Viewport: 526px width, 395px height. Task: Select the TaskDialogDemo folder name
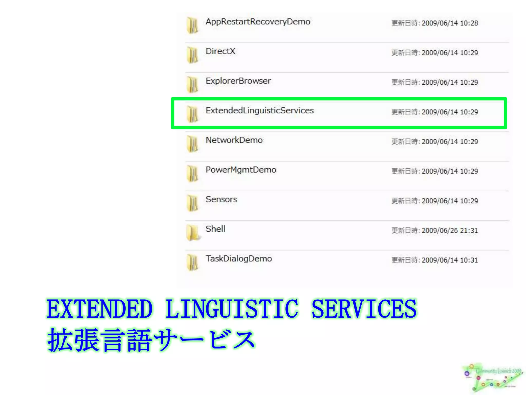[x=239, y=259]
